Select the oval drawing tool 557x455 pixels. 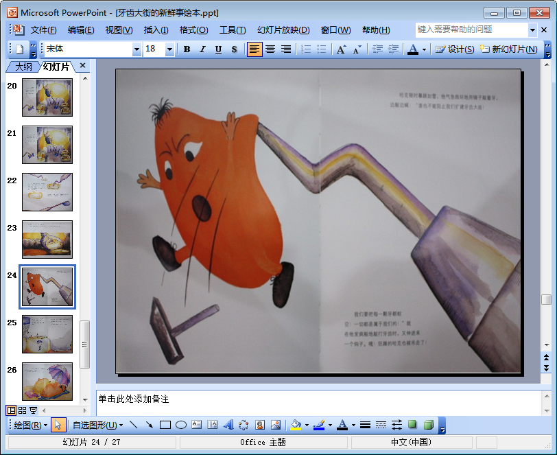click(181, 425)
